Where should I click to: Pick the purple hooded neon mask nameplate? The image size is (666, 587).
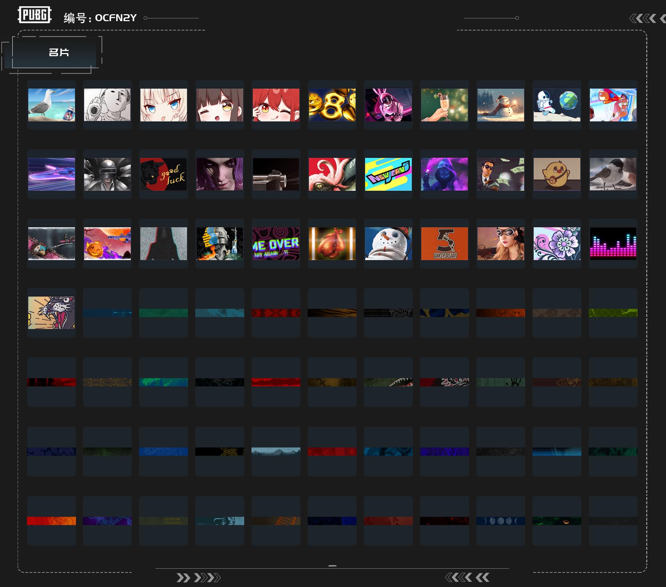(445, 174)
